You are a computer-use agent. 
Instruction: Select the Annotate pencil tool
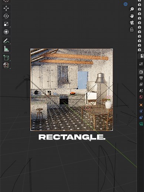(x=6, y=41)
